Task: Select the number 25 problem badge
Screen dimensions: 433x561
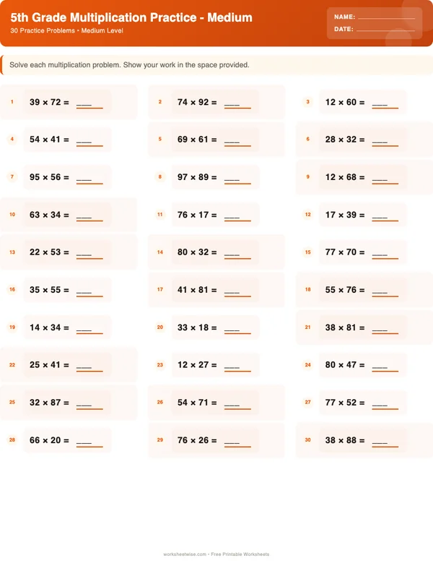Action: pos(12,403)
